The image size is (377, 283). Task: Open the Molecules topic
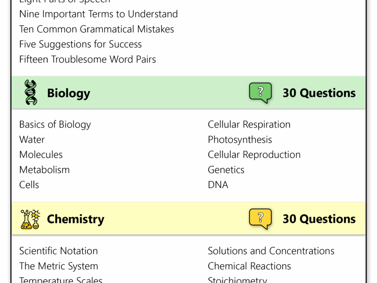[x=41, y=154]
